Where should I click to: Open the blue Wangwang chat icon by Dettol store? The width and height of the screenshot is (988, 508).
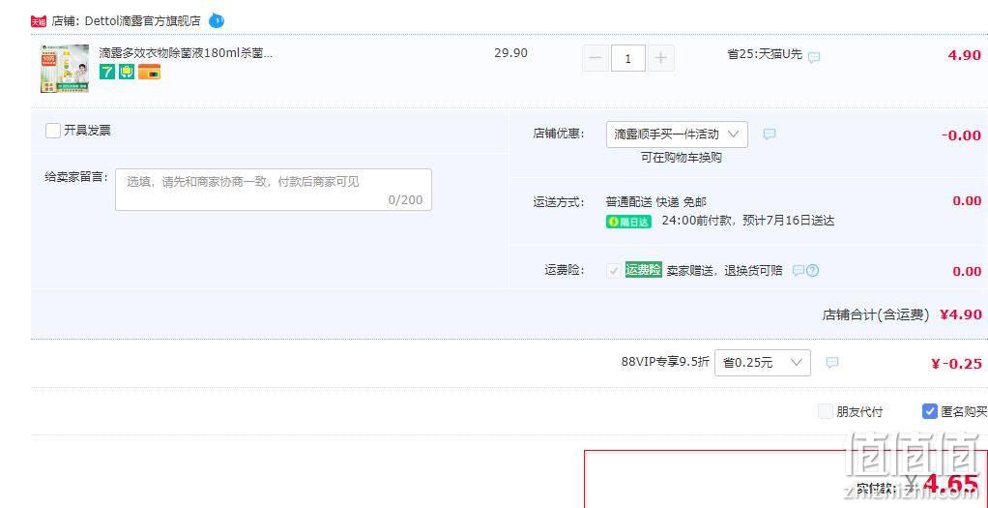[x=217, y=21]
